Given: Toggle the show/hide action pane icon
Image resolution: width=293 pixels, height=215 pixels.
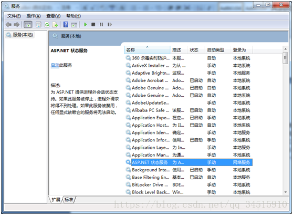Looking at the screenshot, I should point(74,25).
